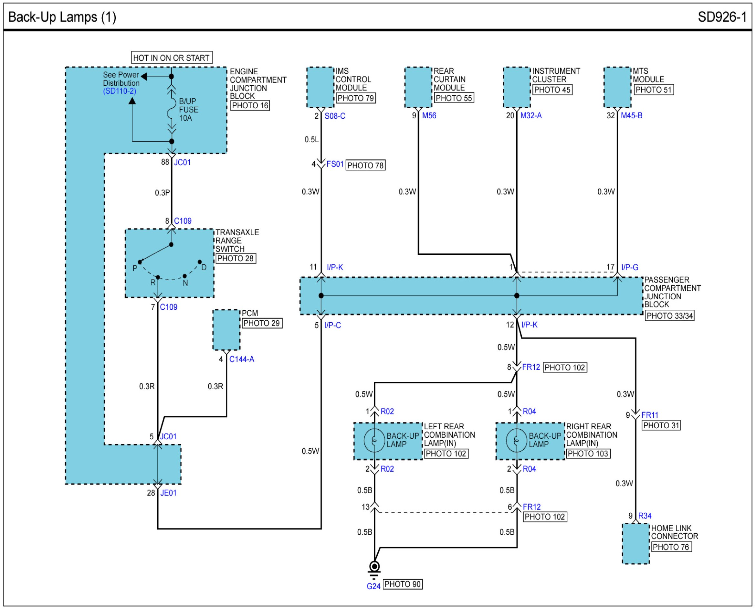Click the B/UP 10A fuse symbol
Image resolution: width=756 pixels, height=610 pixels.
pos(171,109)
